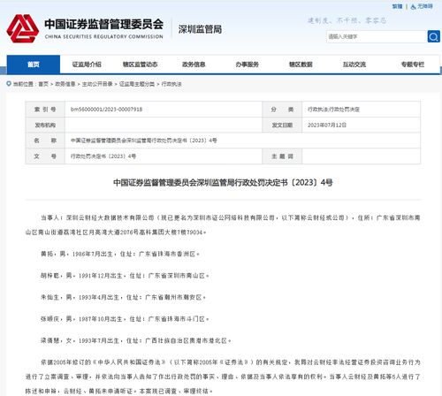The height and width of the screenshot is (396, 442).
Task: Click the 文号 label cell
Action: point(45,156)
